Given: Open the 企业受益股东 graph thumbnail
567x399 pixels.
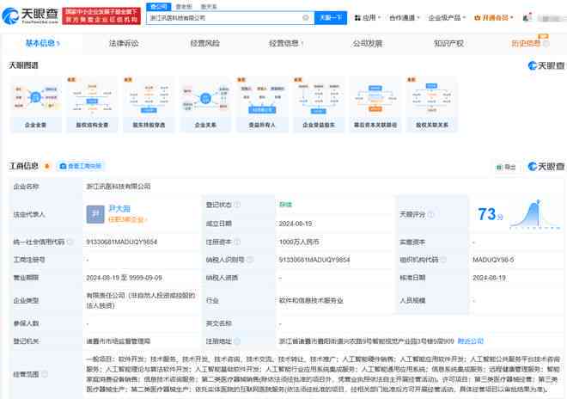Looking at the screenshot, I should coord(319,105).
